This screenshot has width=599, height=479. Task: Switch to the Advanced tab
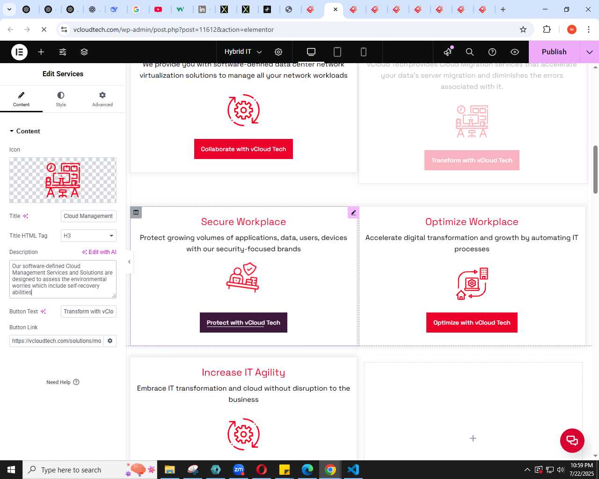point(102,99)
